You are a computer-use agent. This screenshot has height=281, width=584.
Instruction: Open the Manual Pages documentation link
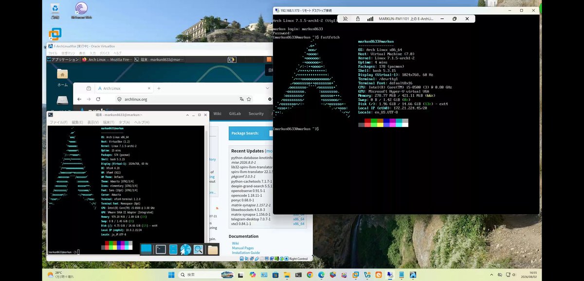pyautogui.click(x=243, y=248)
